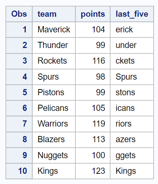The width and height of the screenshot is (158, 184).
Task: Select the Kings cell in last_five column
Action: tap(132, 171)
